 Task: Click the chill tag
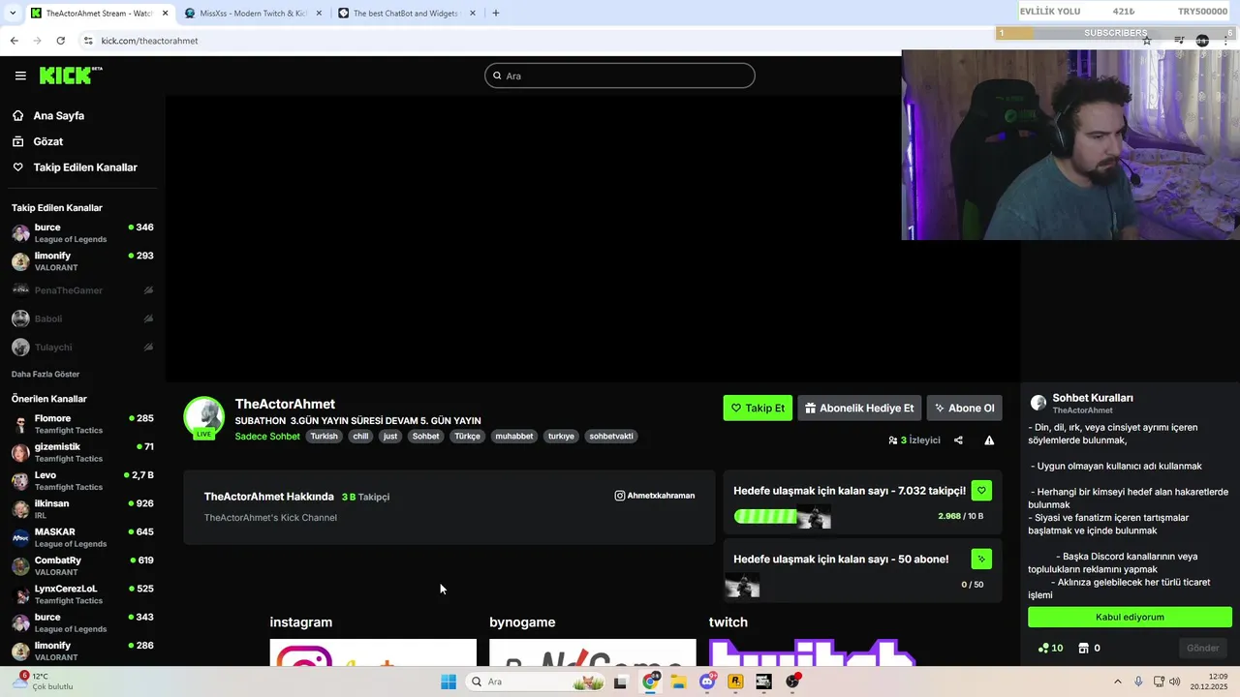(x=360, y=437)
